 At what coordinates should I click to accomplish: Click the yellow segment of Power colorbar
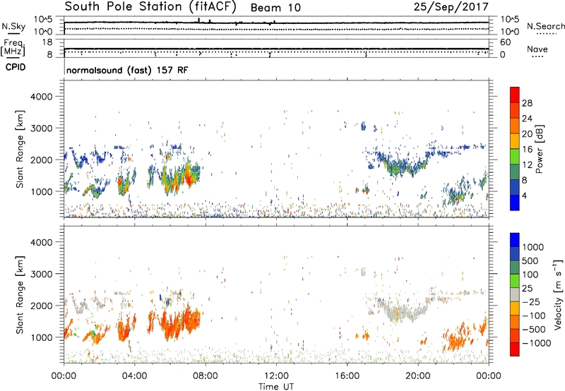tap(515, 141)
